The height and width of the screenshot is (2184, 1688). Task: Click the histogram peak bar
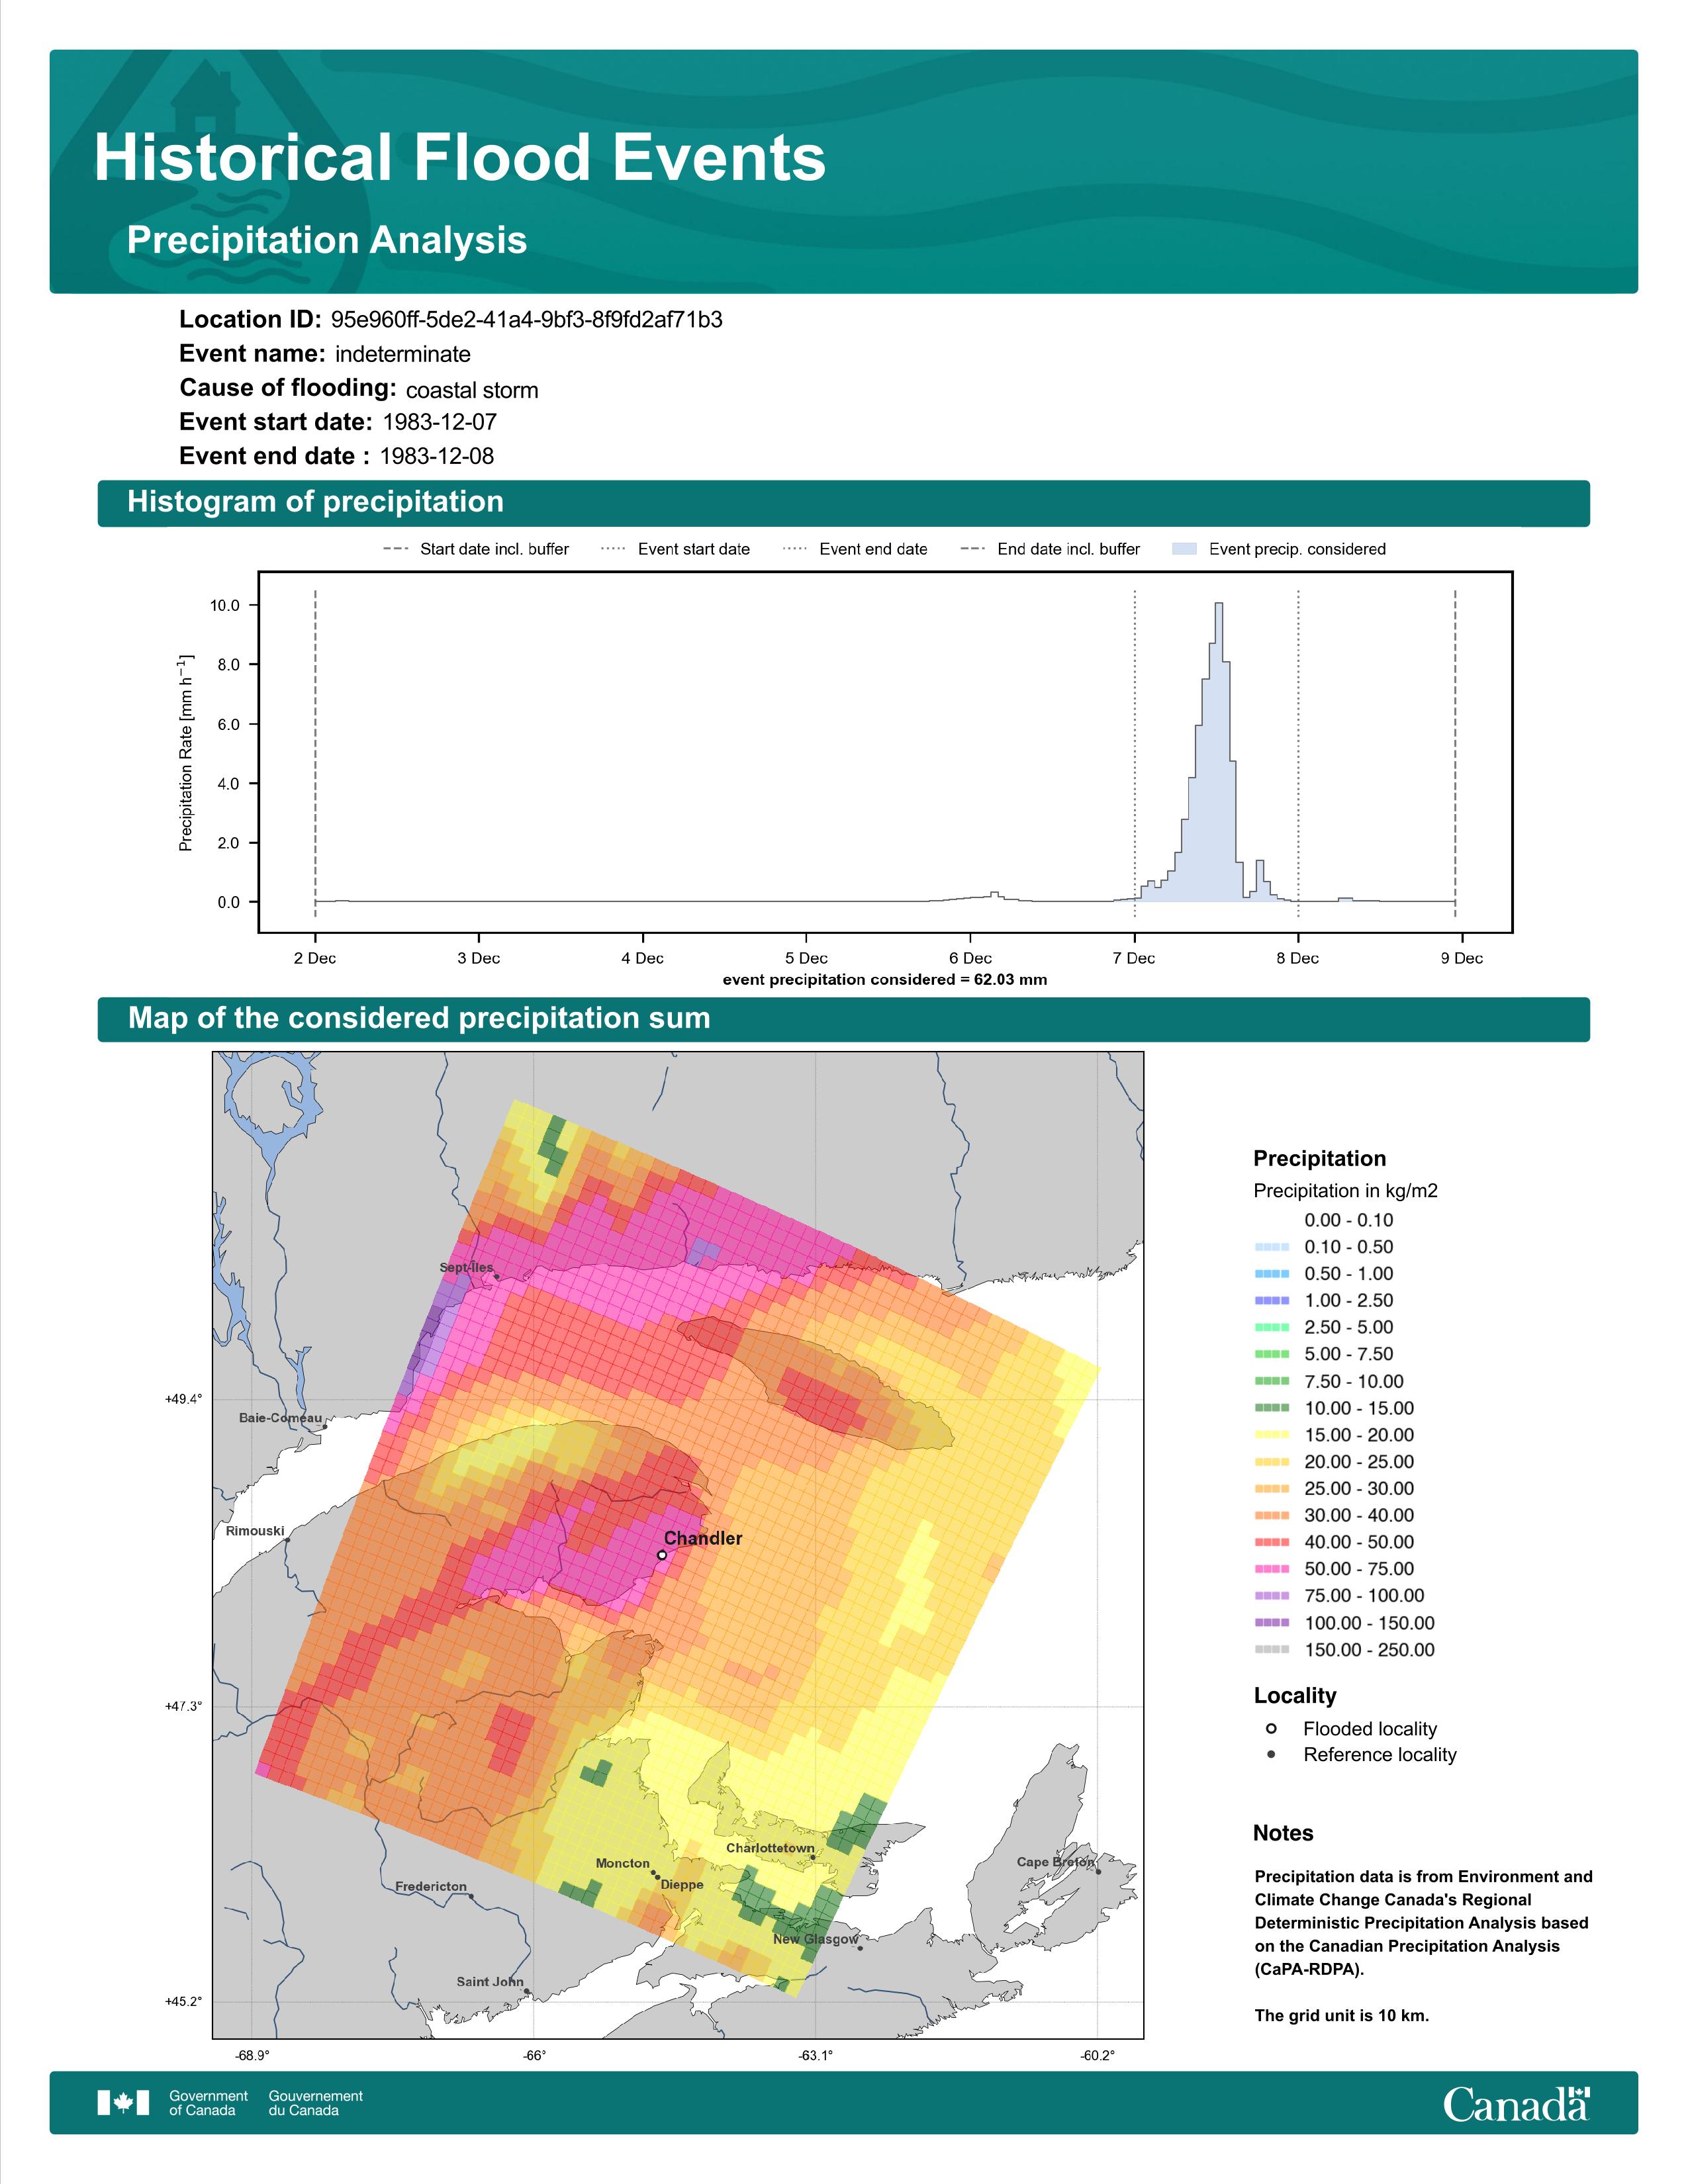[1218, 752]
